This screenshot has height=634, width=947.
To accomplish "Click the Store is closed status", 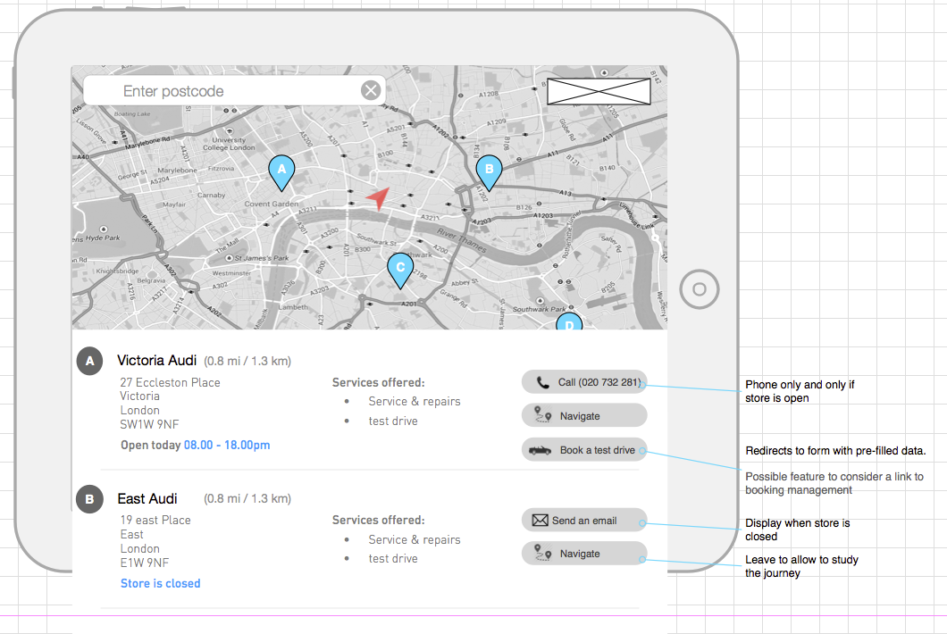I will click(x=161, y=583).
